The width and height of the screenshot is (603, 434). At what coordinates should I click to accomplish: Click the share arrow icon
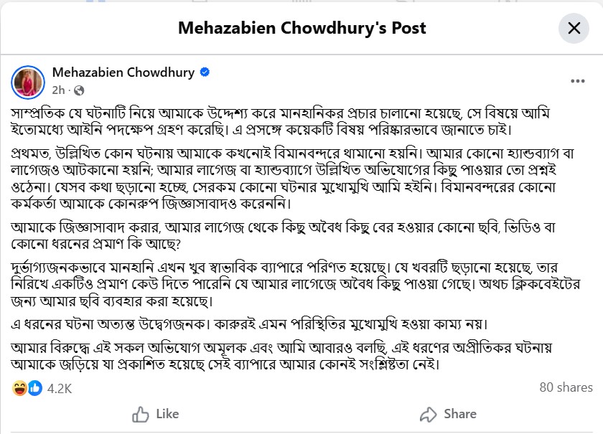(429, 414)
